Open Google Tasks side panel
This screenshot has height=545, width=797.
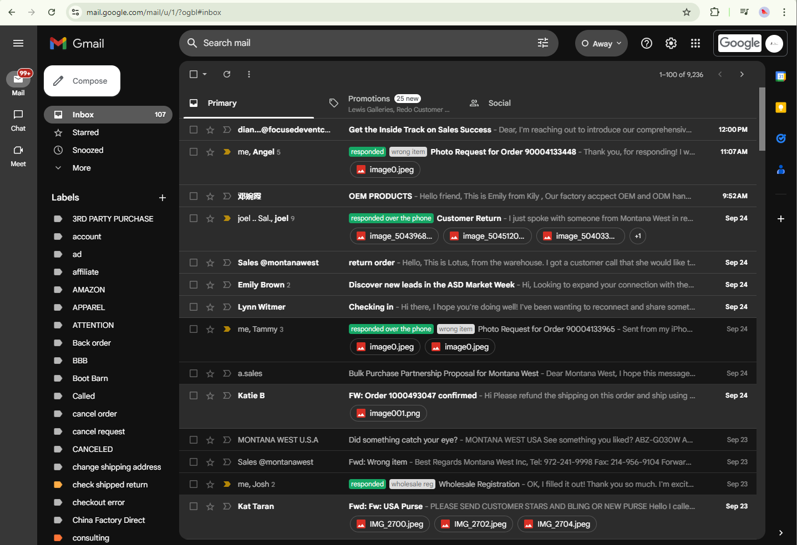pos(781,138)
